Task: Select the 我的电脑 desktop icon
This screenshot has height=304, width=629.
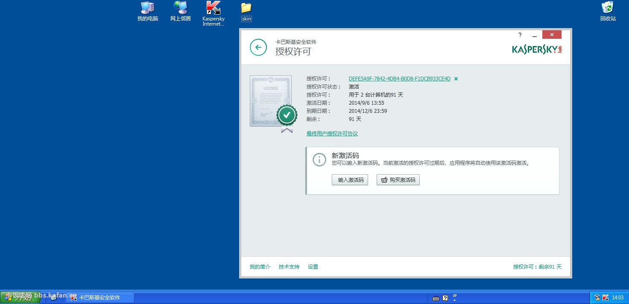Action: tap(148, 11)
